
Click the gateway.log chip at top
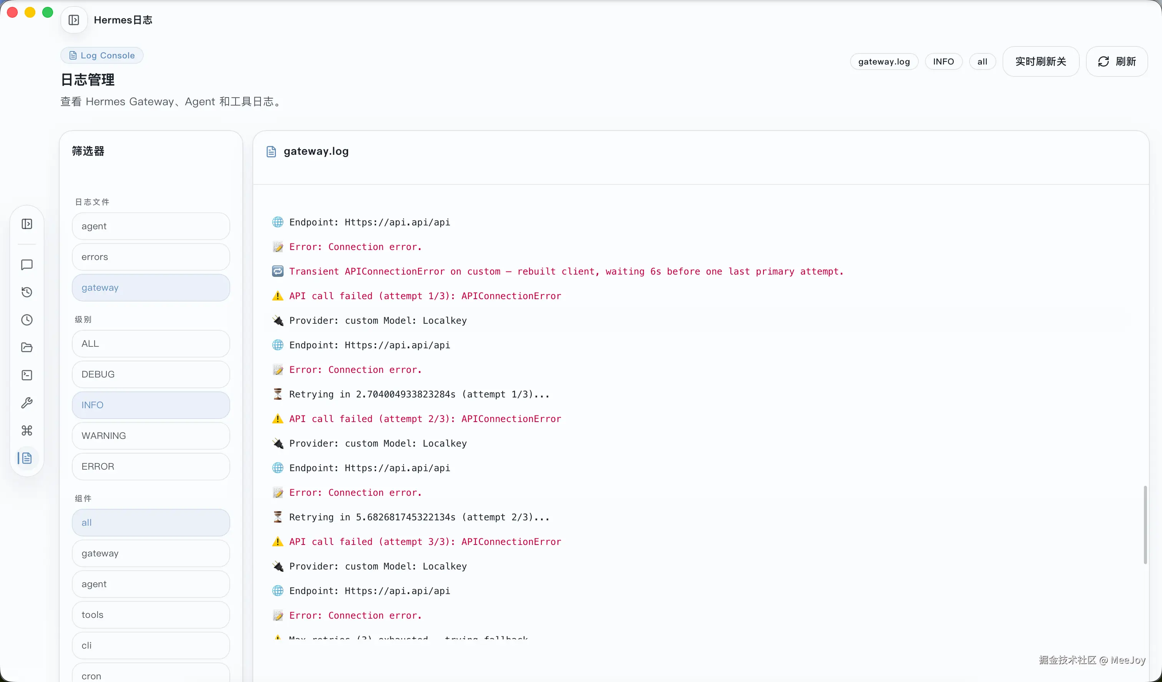coord(883,61)
